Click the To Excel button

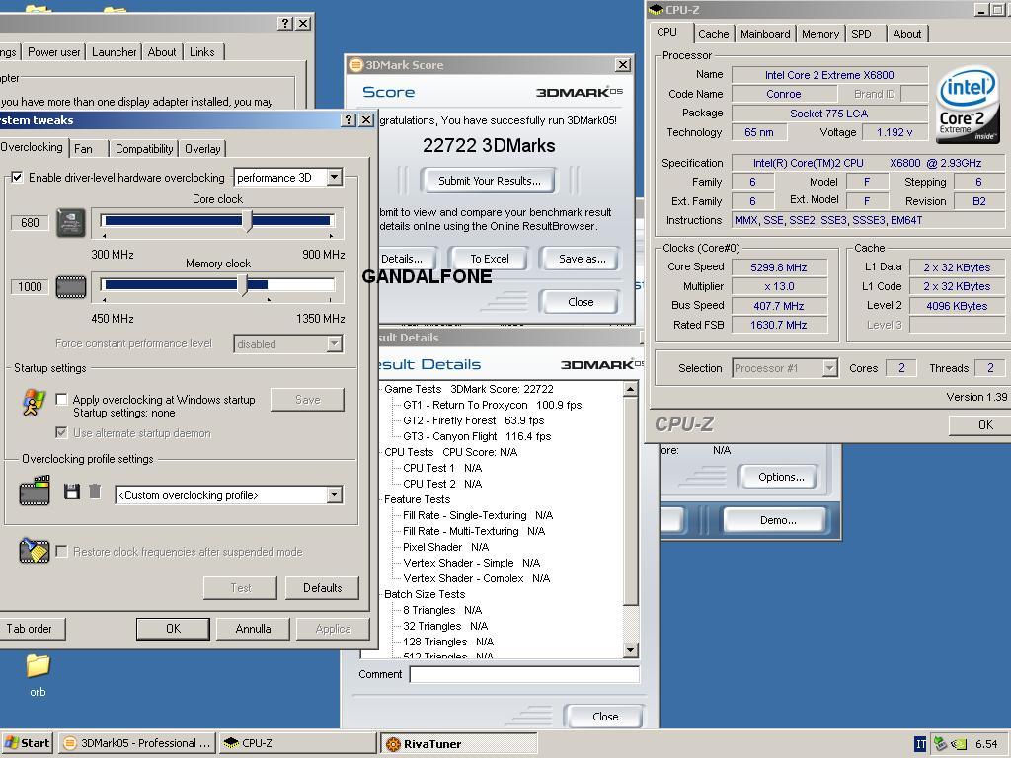click(490, 259)
